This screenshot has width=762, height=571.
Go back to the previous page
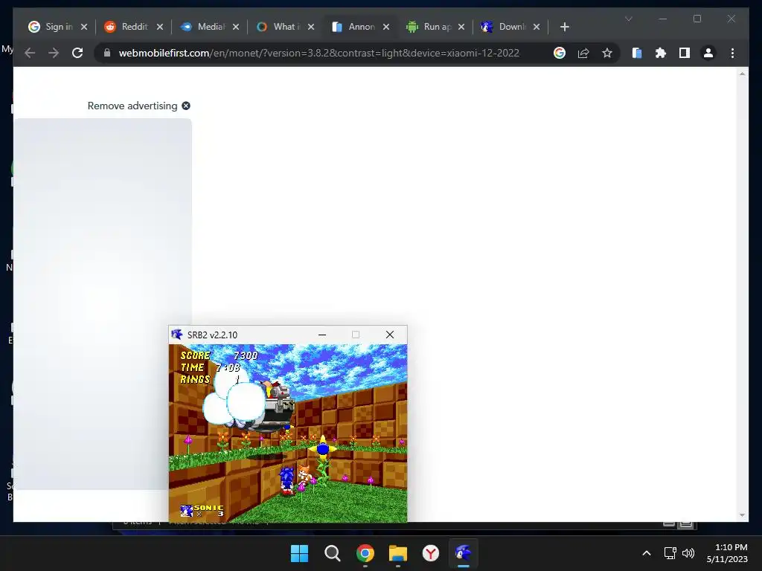[x=30, y=53]
